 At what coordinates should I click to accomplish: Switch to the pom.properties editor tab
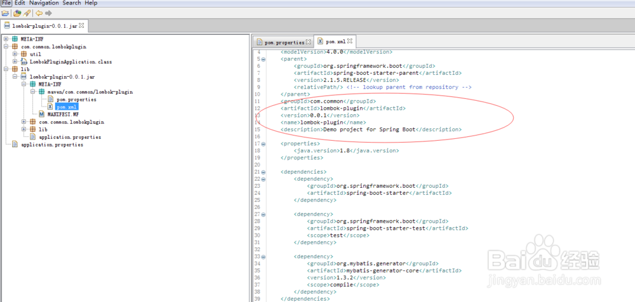pos(283,42)
